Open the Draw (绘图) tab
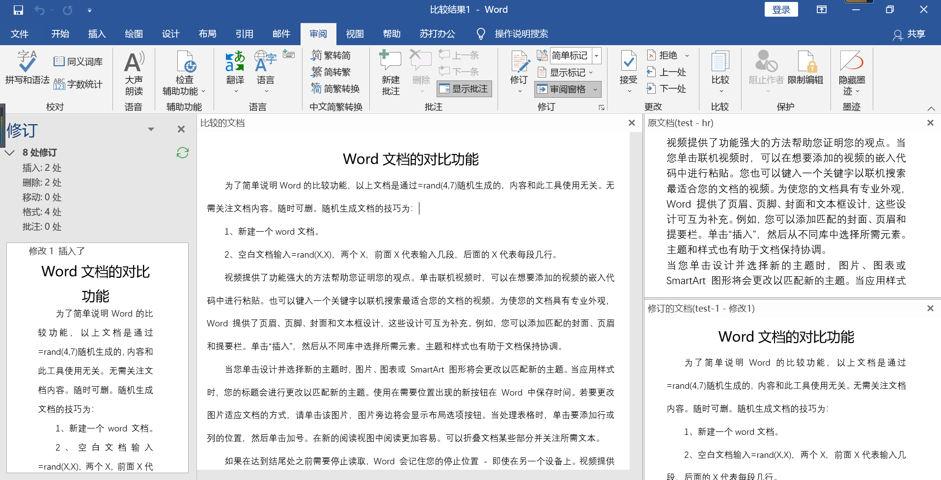The image size is (941, 480). point(134,34)
